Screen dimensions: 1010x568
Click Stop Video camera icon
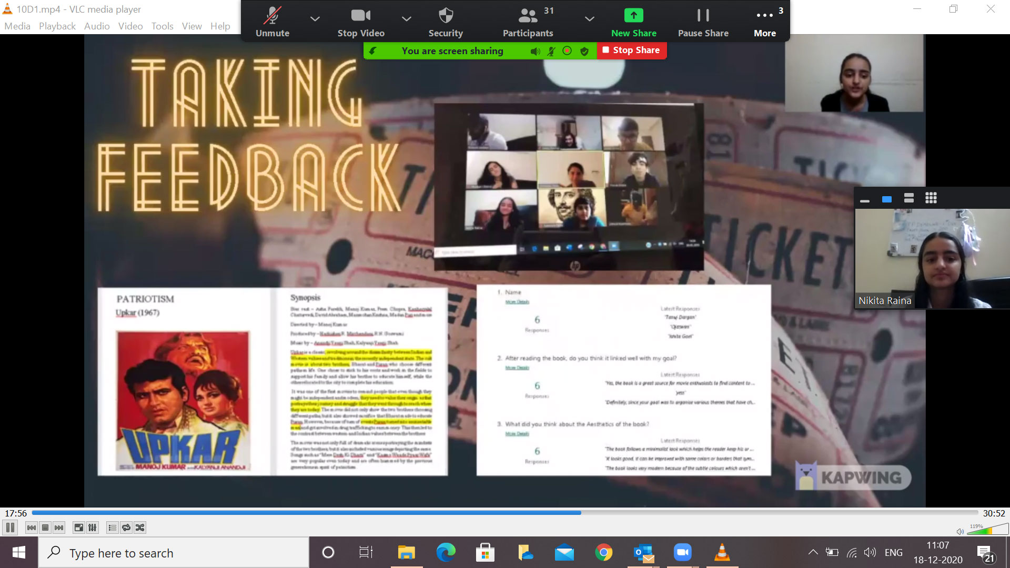[x=361, y=16]
